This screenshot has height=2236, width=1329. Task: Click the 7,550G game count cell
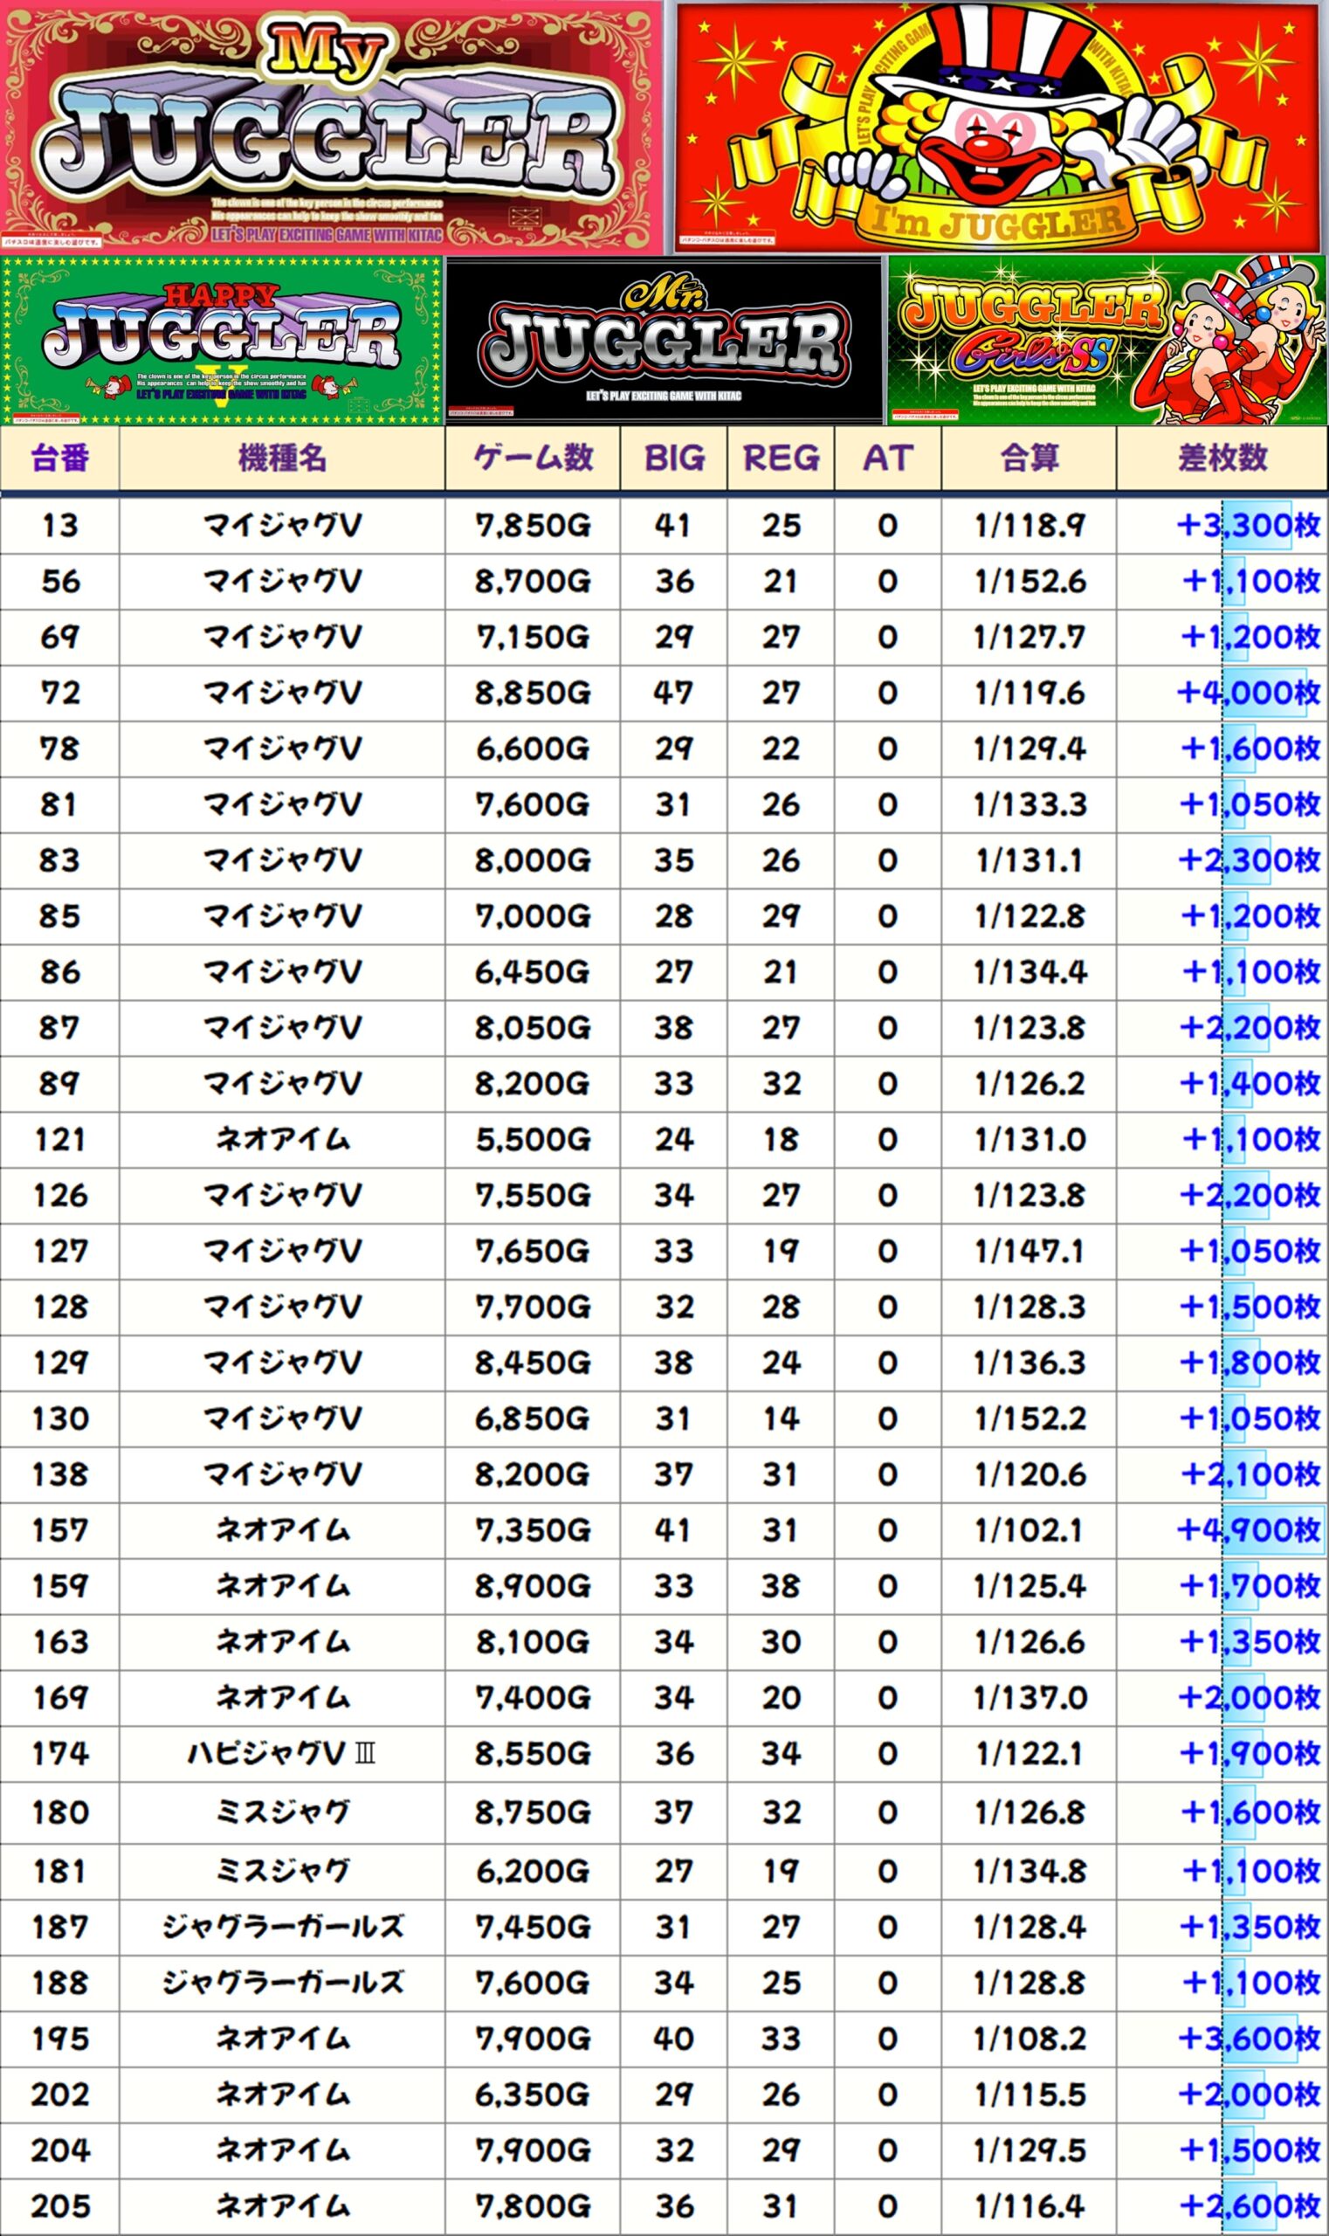point(533,1196)
